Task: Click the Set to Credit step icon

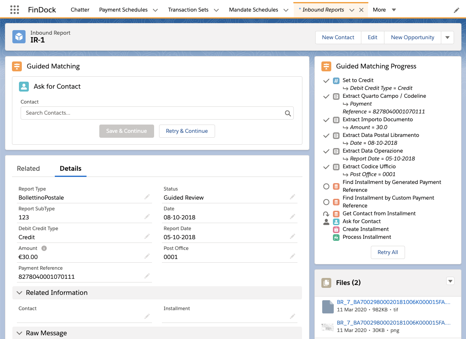Action: (x=336, y=80)
